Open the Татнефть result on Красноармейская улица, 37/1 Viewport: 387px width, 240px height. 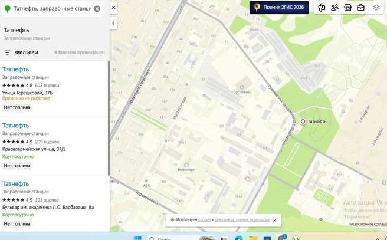pyautogui.click(x=15, y=126)
